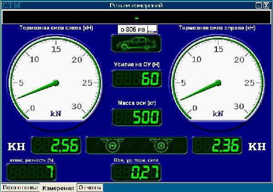
Task: Switch to the Подготовка tab
Action: [20, 187]
